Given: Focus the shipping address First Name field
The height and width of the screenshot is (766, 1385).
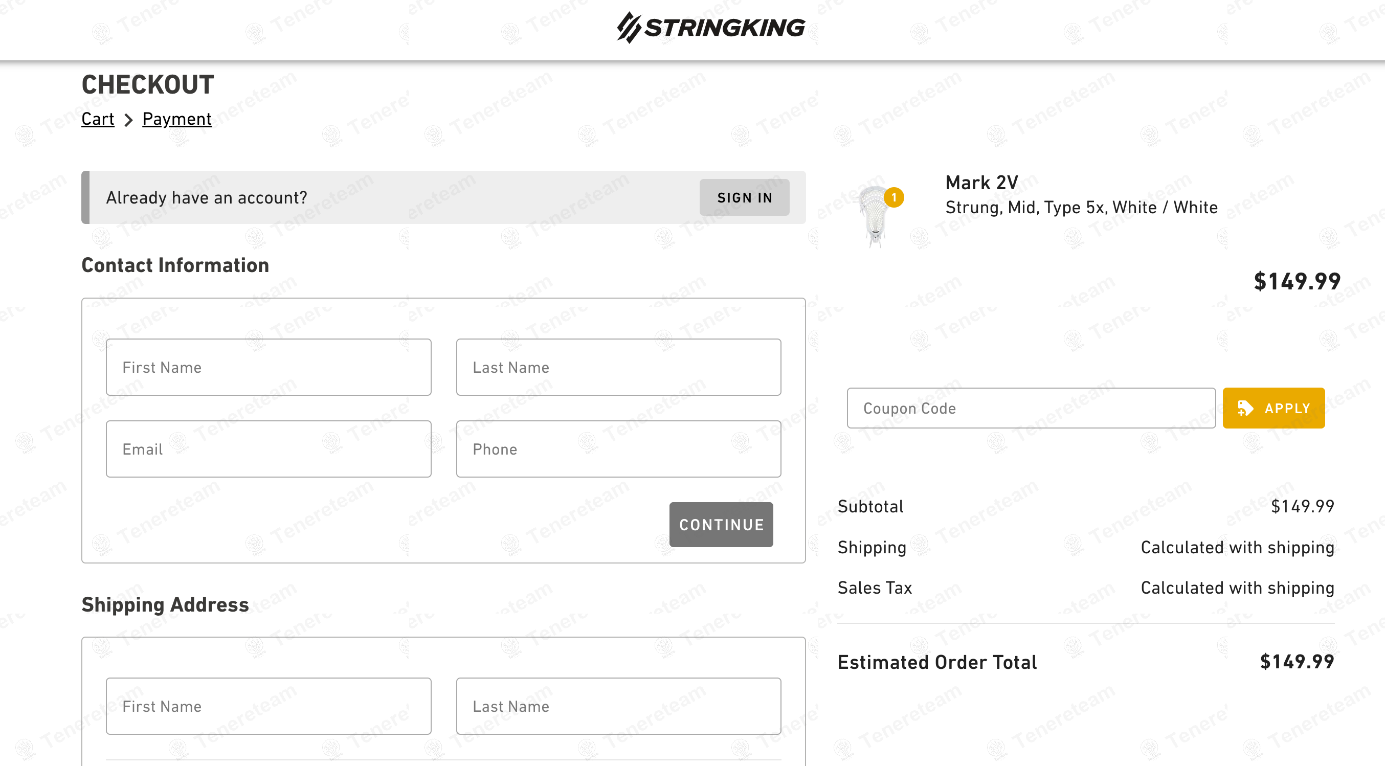Looking at the screenshot, I should click(x=269, y=706).
